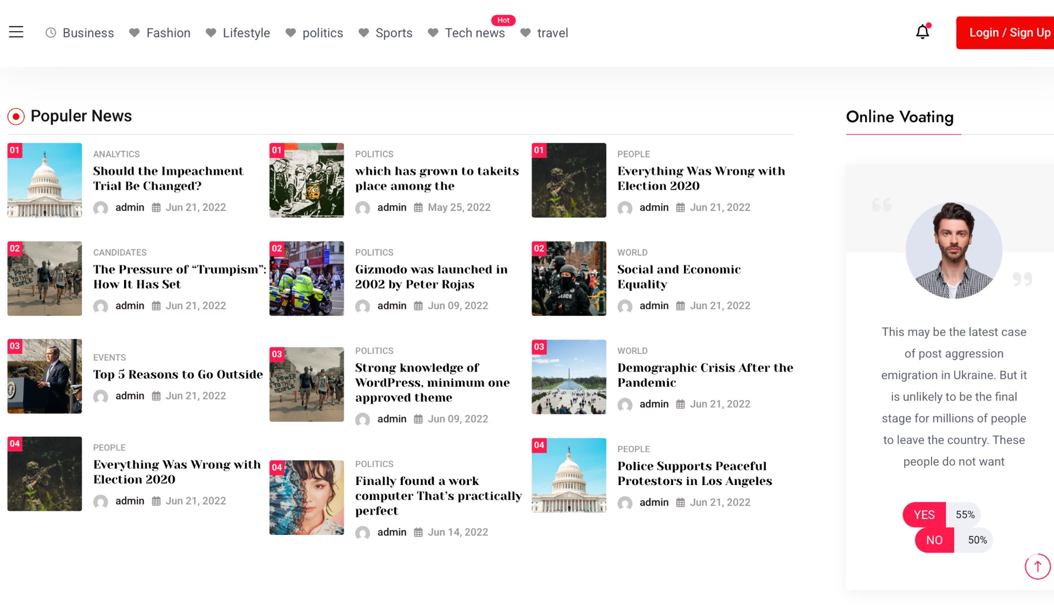Open 'Top 5 Reasons to Go Outside' headline
Viewport: 1054px width, 609px height.
coord(178,374)
